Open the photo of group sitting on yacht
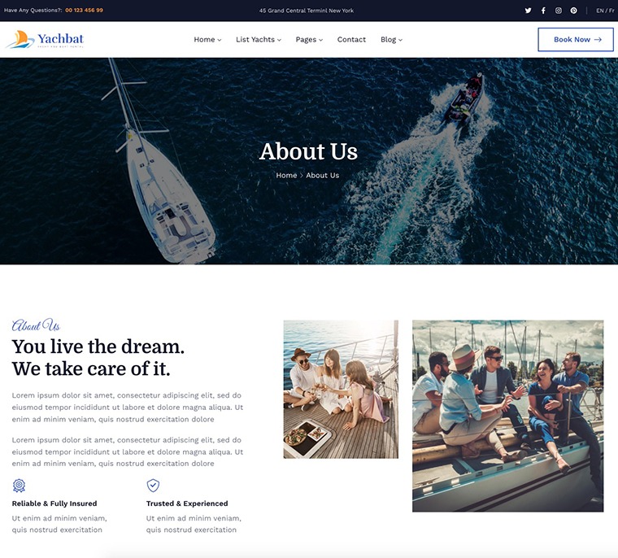618x558 pixels. [x=507, y=416]
